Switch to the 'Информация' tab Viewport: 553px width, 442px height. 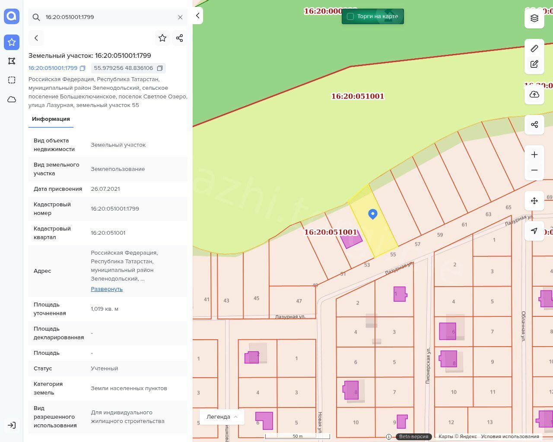click(x=51, y=119)
